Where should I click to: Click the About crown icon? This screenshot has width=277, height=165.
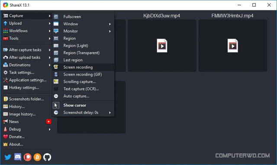click(x=6, y=144)
